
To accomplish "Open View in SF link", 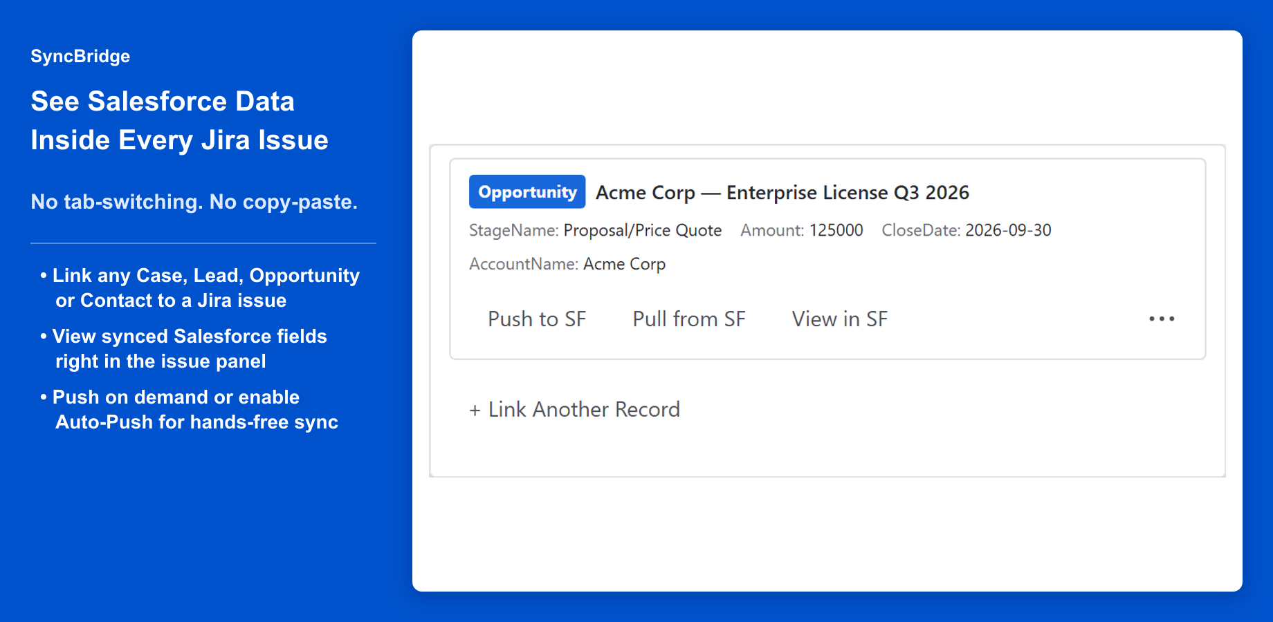I will [840, 319].
